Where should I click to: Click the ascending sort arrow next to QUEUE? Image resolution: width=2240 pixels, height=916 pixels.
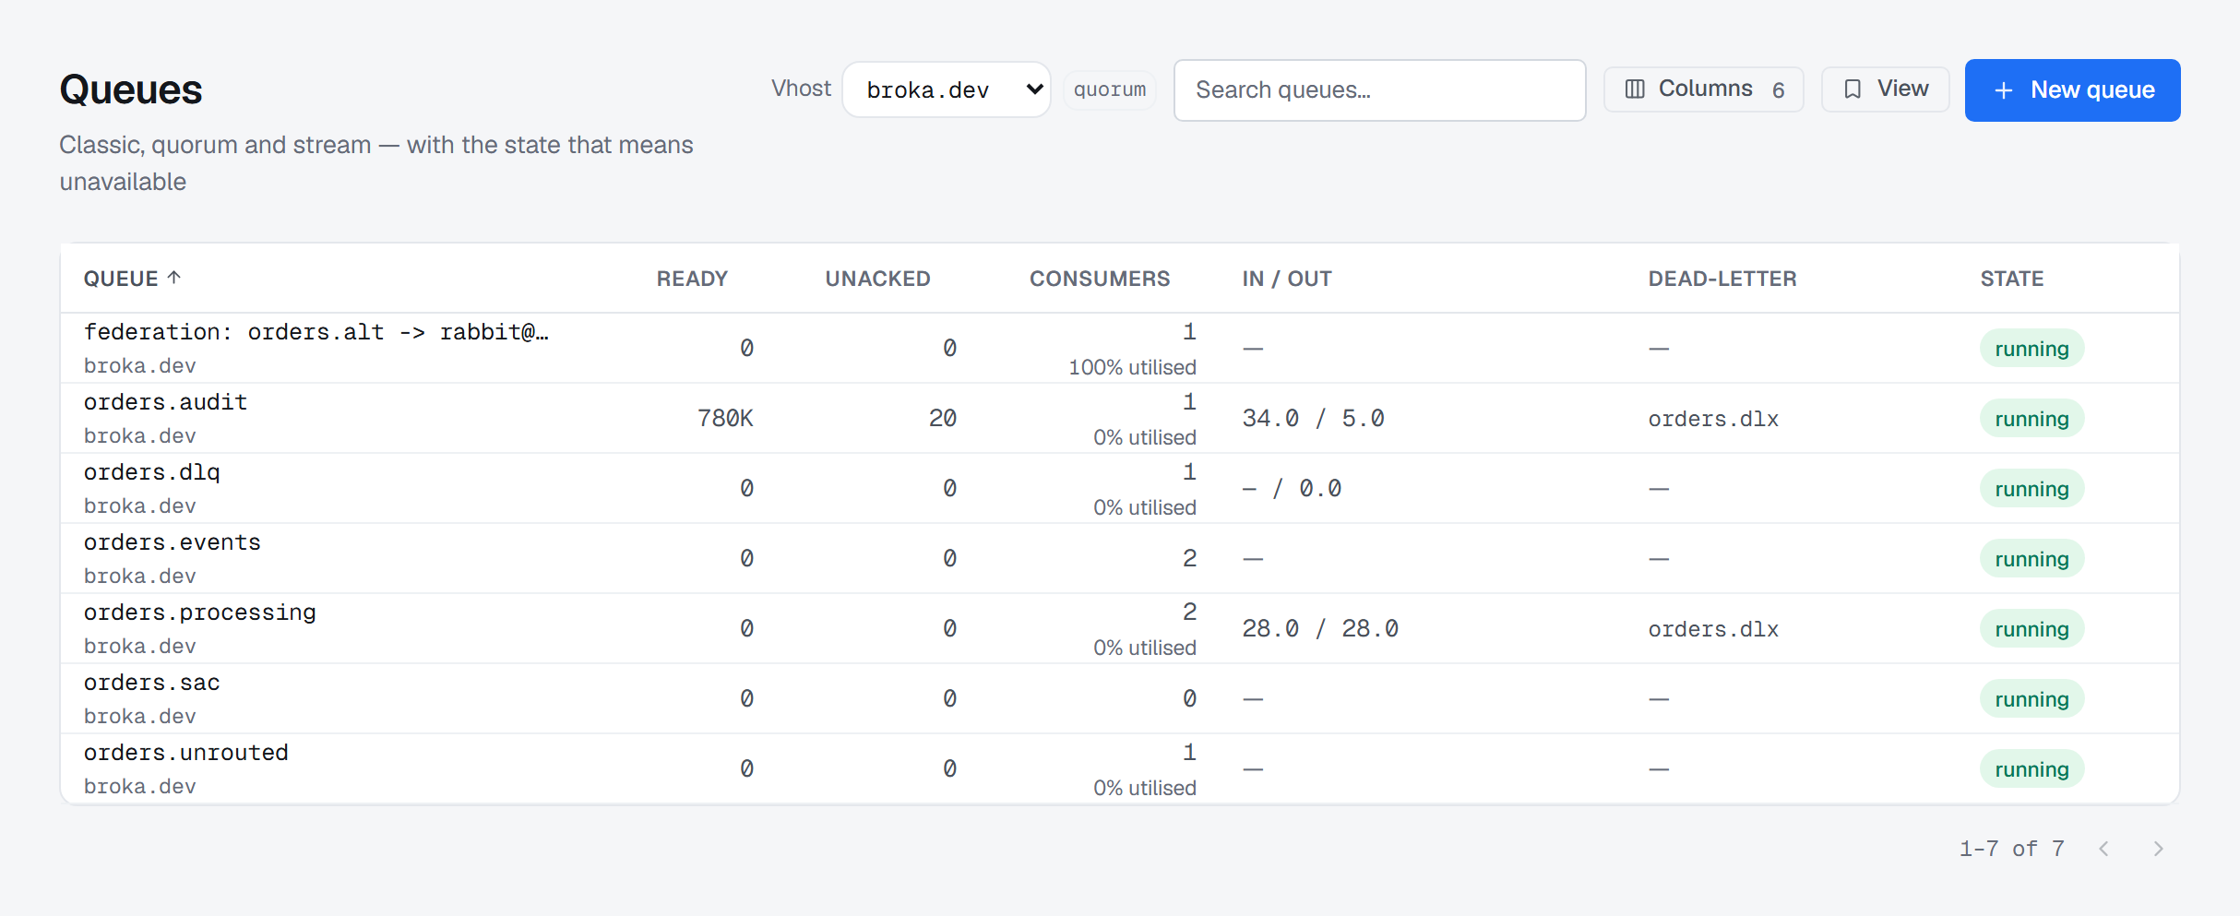point(173,277)
